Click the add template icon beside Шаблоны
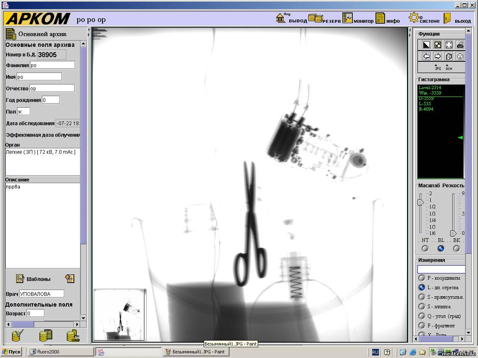The height and width of the screenshot is (358, 478). coord(70,279)
